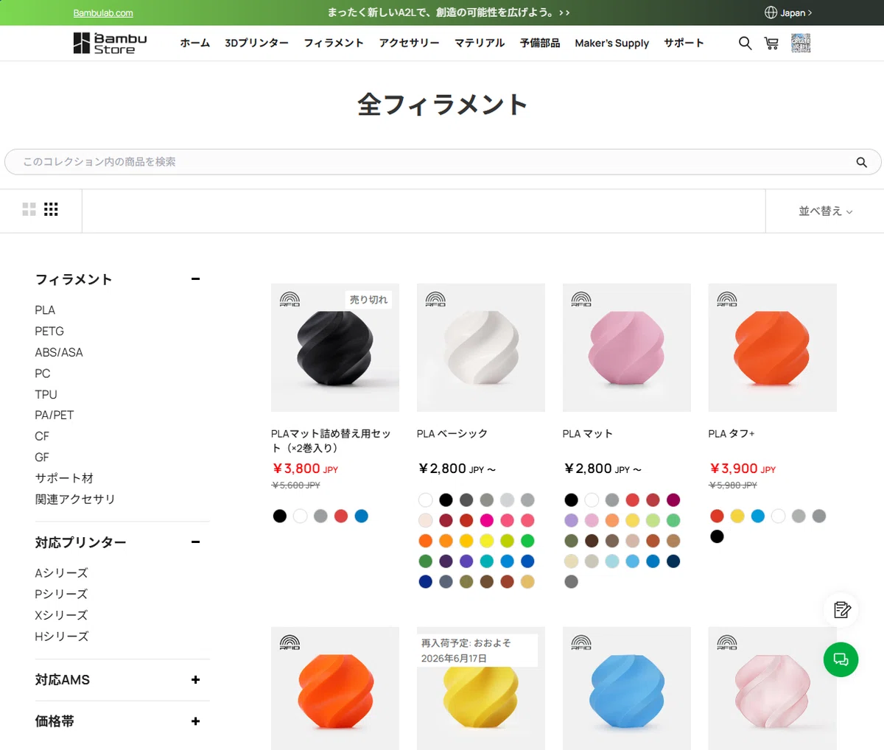The width and height of the screenshot is (884, 750).
Task: Collapse the 対応プリンター filter section
Action: pyautogui.click(x=195, y=542)
